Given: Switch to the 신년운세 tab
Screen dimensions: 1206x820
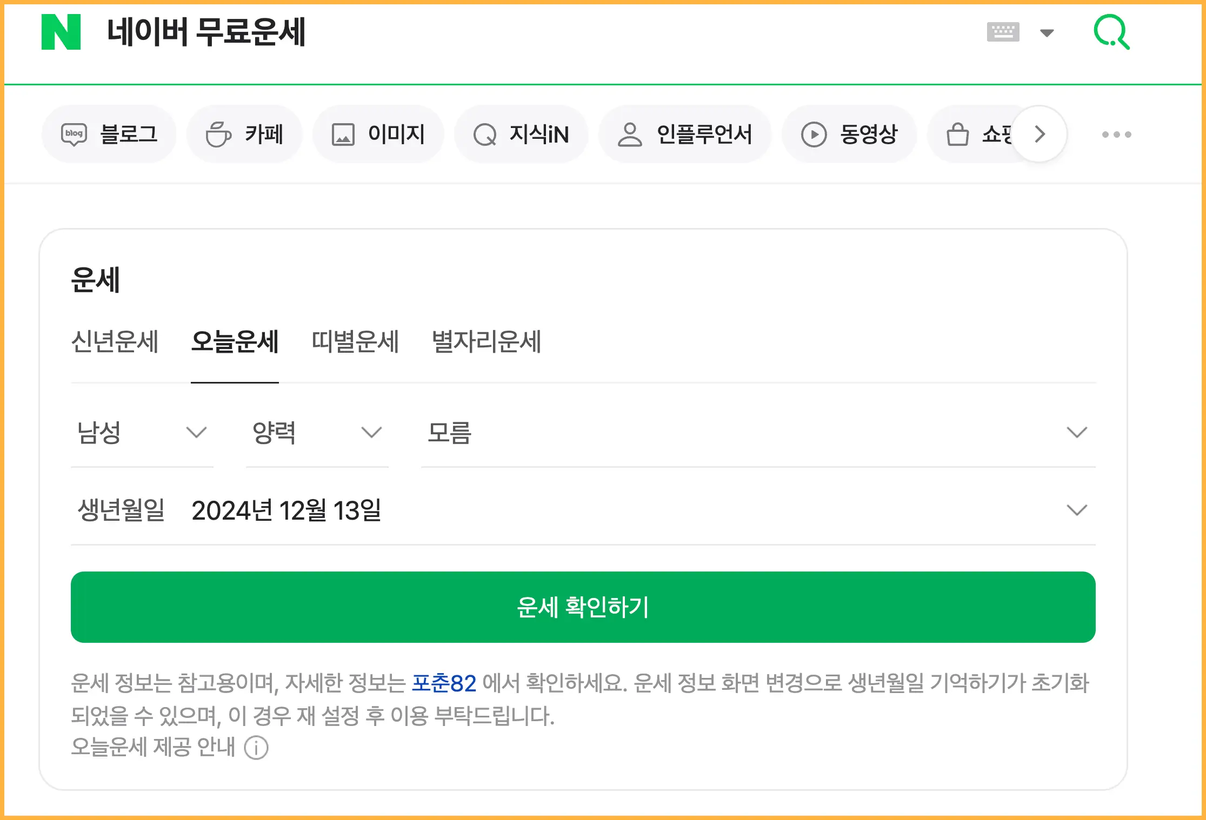Looking at the screenshot, I should click(x=115, y=341).
